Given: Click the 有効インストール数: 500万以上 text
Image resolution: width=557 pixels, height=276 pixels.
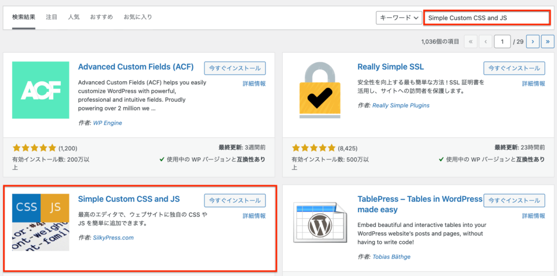Looking at the screenshot, I should (330, 163).
